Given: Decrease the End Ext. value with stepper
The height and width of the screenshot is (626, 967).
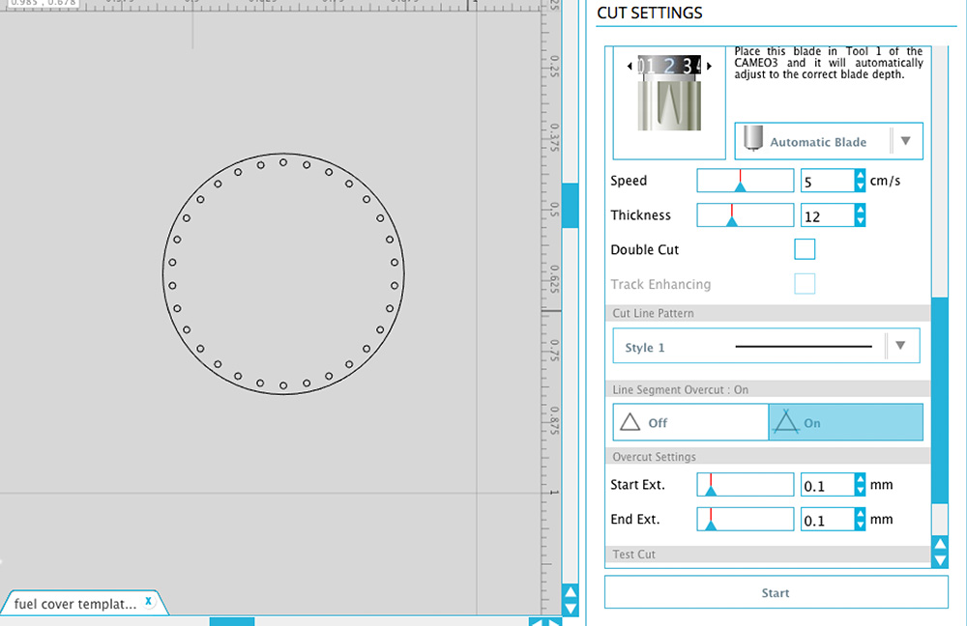Looking at the screenshot, I should pos(860,526).
